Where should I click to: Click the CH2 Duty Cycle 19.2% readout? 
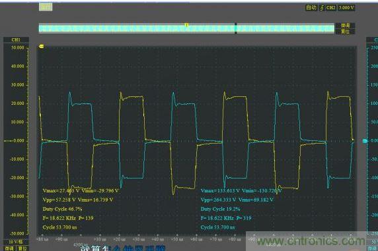pos(220,209)
